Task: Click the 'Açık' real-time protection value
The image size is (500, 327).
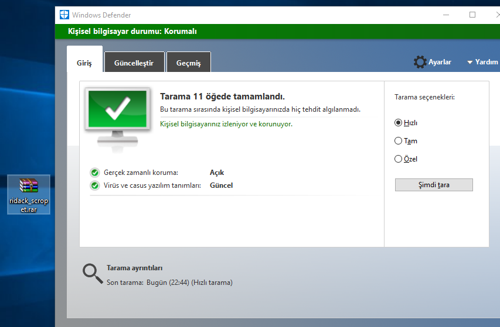Action: tap(217, 173)
